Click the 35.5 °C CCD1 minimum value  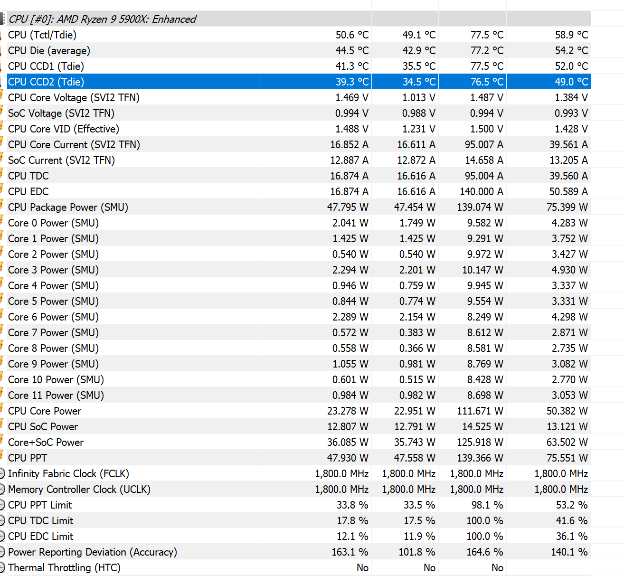point(419,66)
